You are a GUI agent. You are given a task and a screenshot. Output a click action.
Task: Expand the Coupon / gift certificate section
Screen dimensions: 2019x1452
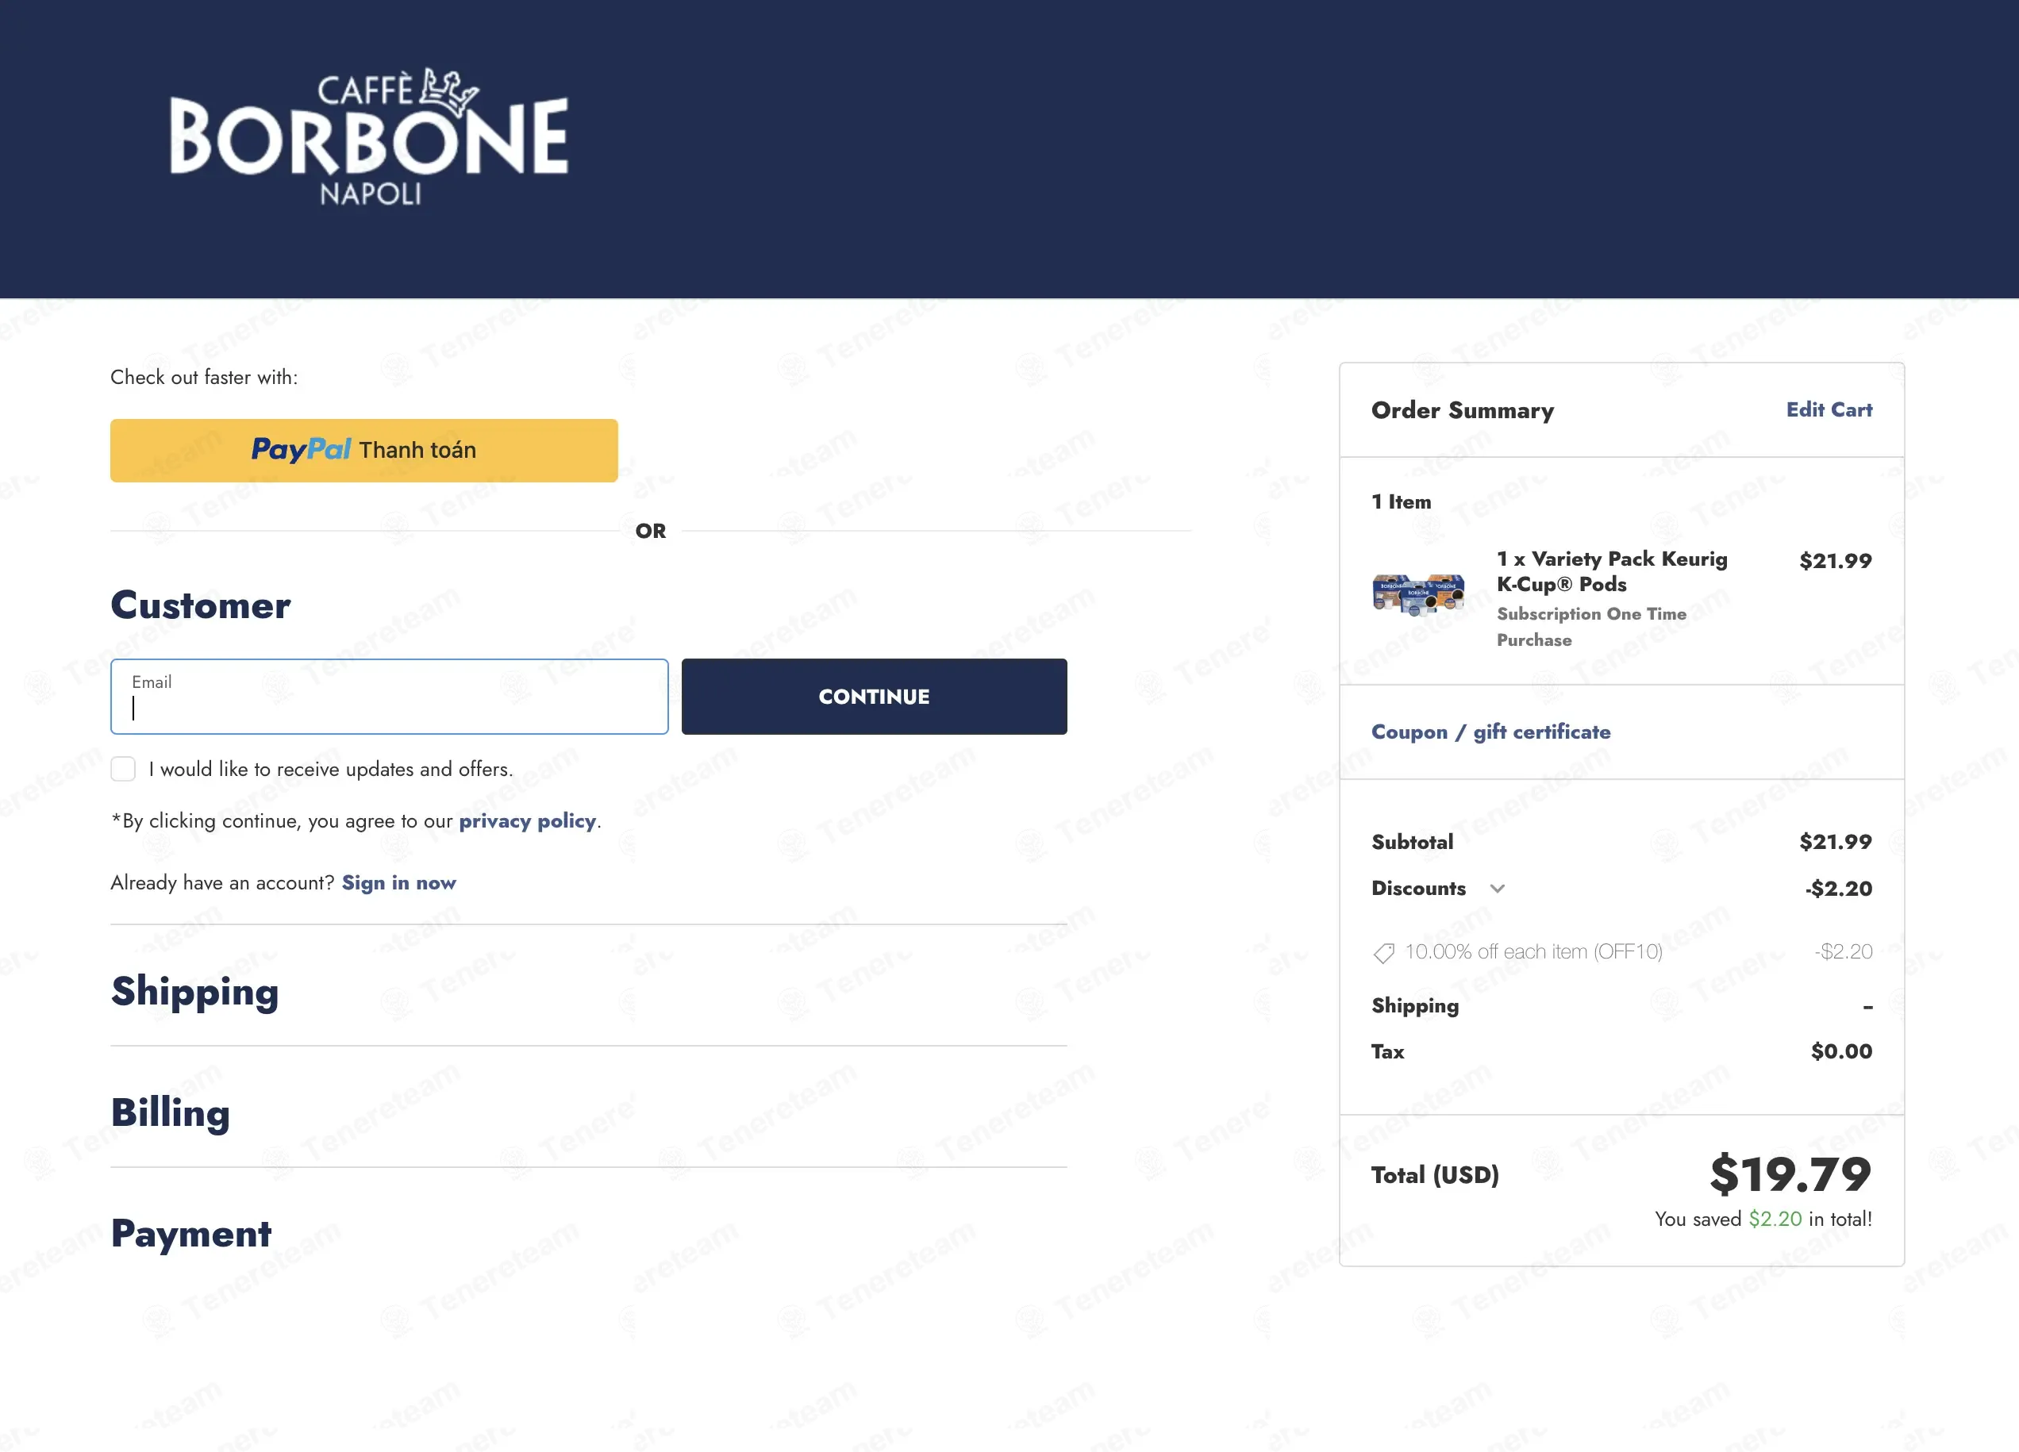point(1491,732)
